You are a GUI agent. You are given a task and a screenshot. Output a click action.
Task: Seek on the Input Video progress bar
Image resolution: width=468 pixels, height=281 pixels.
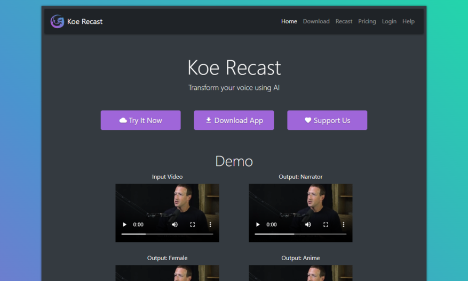click(x=167, y=234)
